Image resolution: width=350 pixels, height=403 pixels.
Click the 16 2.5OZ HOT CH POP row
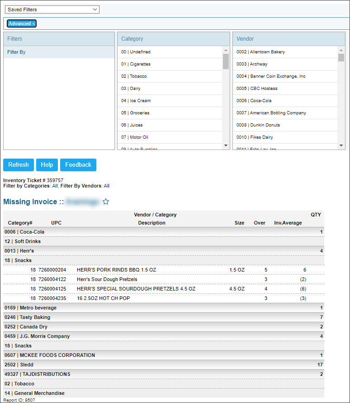coord(164,298)
